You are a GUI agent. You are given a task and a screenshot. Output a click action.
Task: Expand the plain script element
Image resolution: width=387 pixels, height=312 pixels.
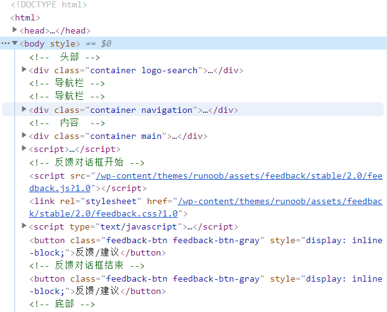(x=24, y=148)
